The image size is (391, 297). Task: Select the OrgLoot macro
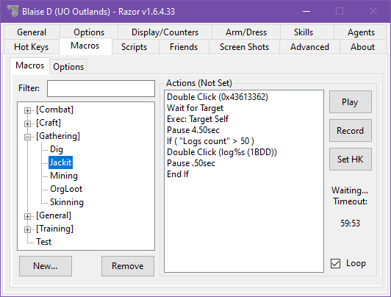66,189
